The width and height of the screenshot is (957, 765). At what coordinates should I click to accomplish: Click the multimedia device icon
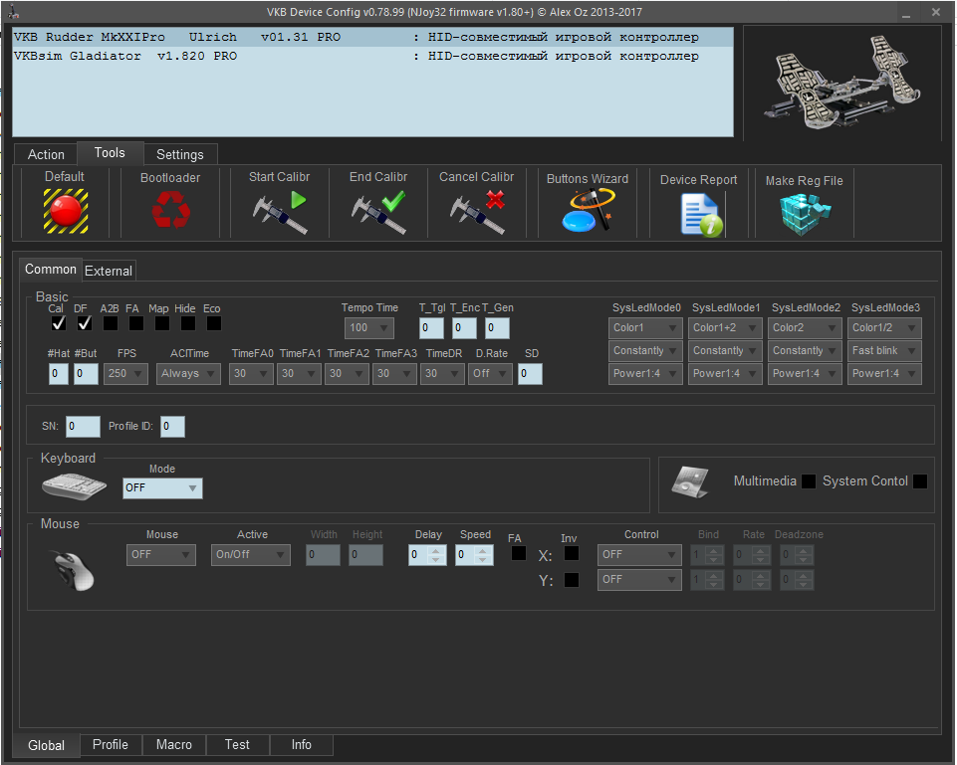pos(690,482)
